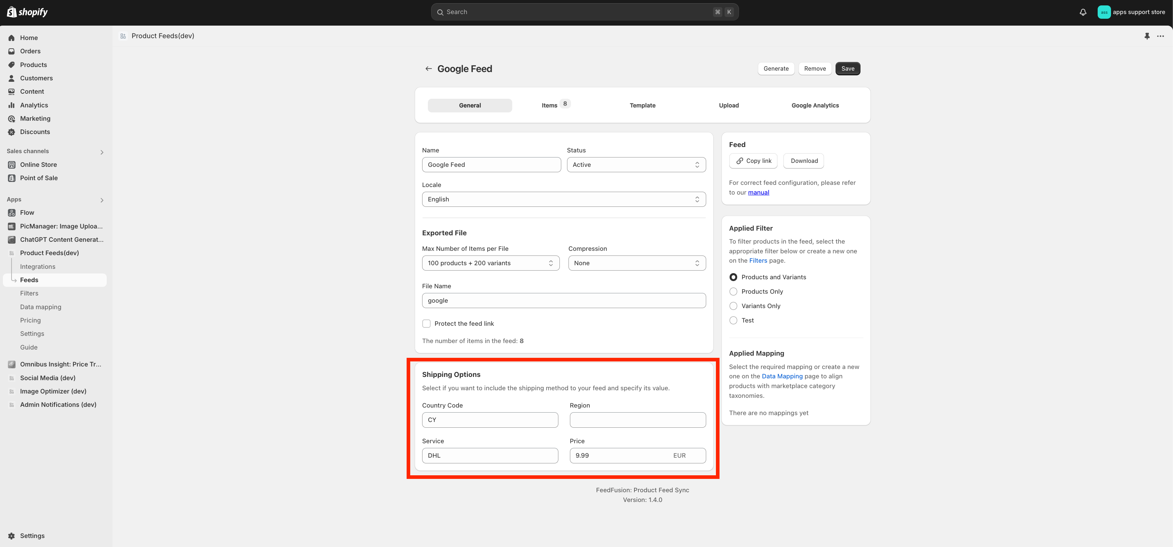1173x547 pixels.
Task: Open Guide in the sidebar
Action: click(29, 347)
